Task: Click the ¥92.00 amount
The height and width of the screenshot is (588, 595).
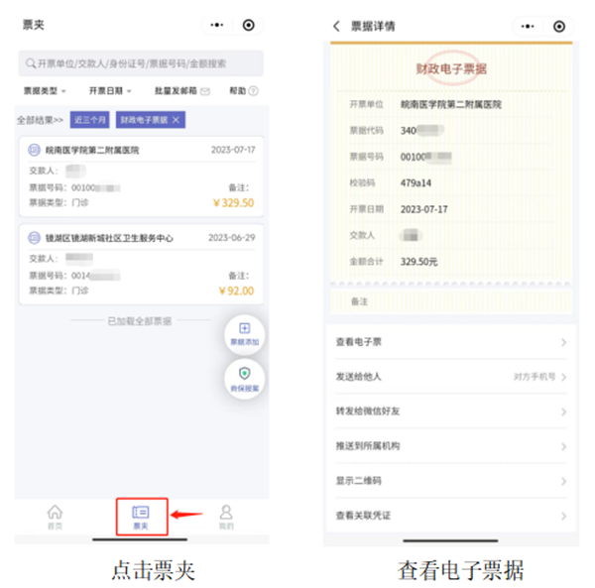Action: coord(236,291)
